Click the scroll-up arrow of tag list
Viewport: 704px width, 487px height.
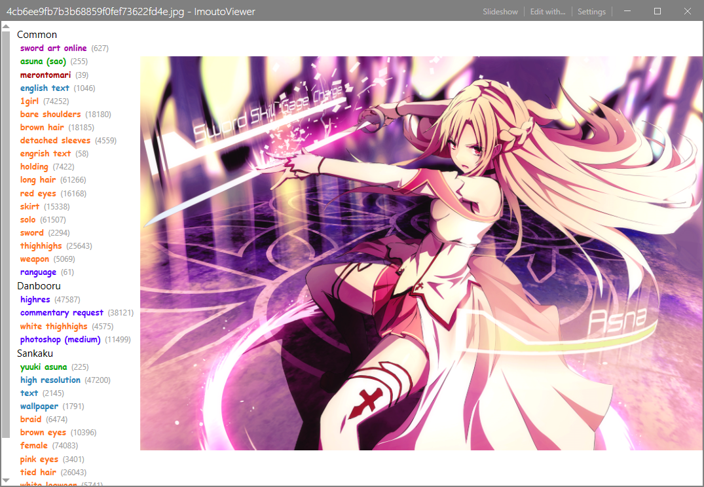tap(6, 26)
